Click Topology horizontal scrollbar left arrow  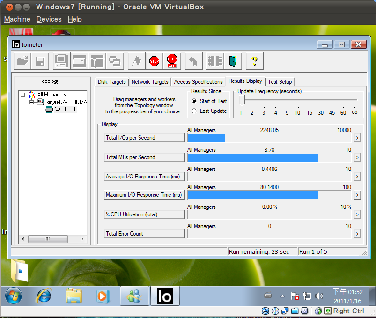coord(23,239)
